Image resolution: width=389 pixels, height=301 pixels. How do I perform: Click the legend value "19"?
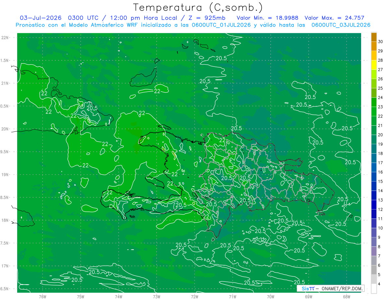(x=381, y=144)
